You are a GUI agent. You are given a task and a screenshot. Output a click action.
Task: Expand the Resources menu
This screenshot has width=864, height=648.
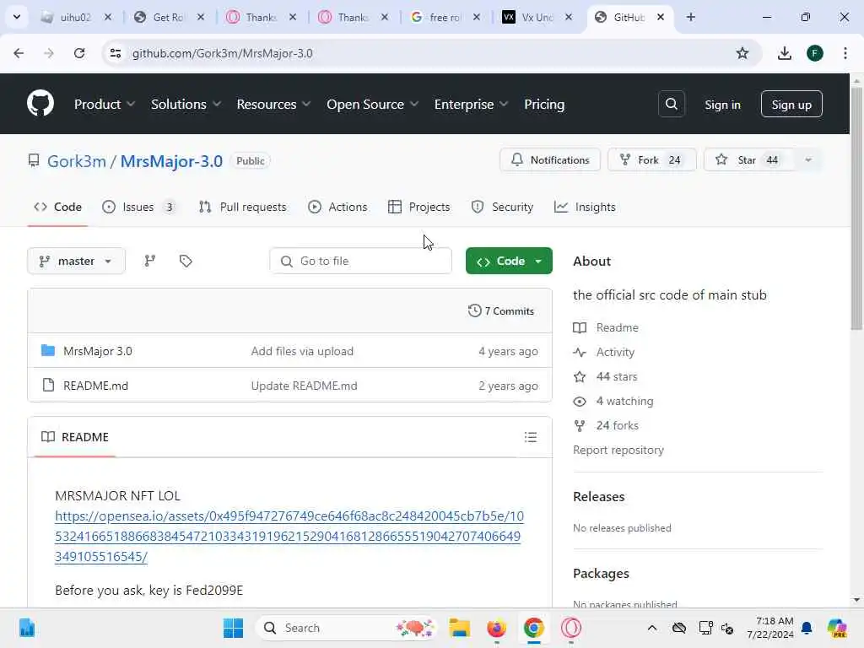pos(273,104)
